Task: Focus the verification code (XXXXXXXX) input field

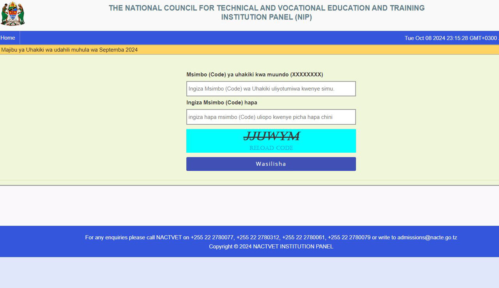Action: tap(271, 89)
